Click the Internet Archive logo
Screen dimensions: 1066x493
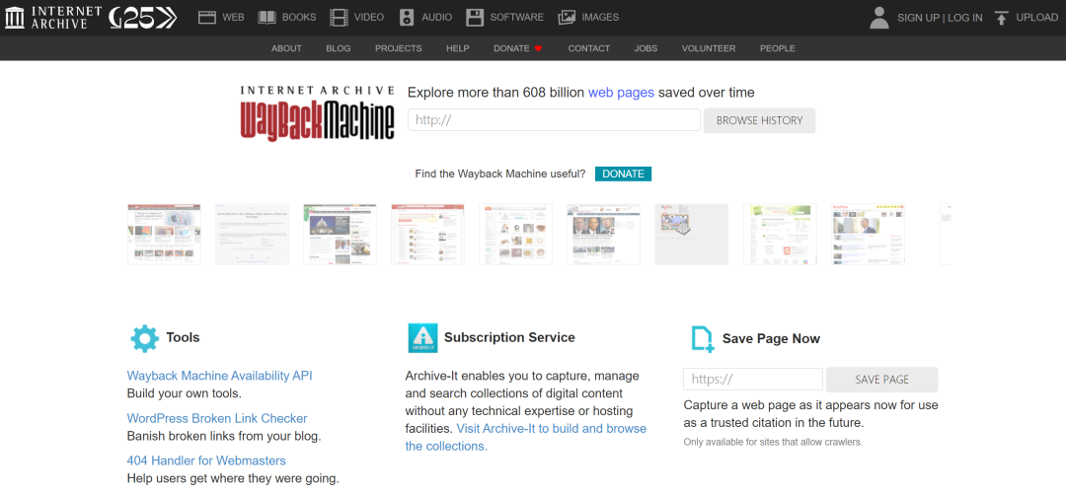[52, 18]
